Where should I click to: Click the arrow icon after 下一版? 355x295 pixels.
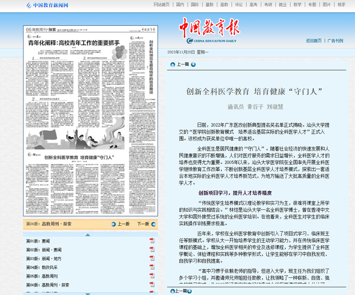coord(154,224)
